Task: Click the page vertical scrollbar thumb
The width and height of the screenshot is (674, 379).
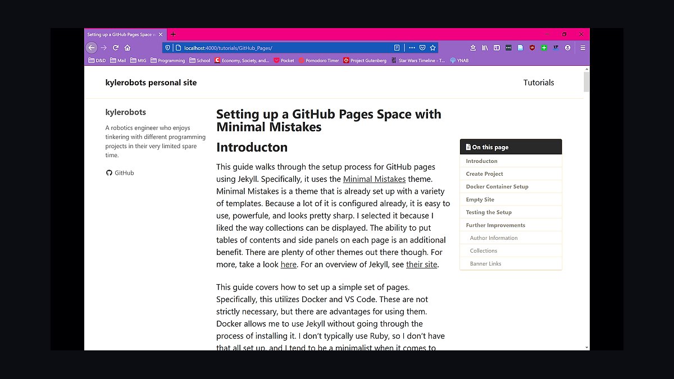Action: (586, 81)
